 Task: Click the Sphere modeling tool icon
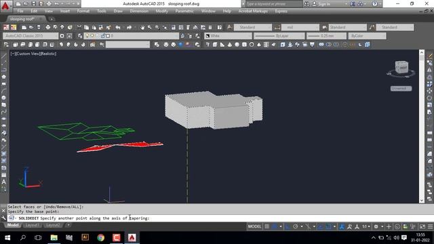pos(237,45)
